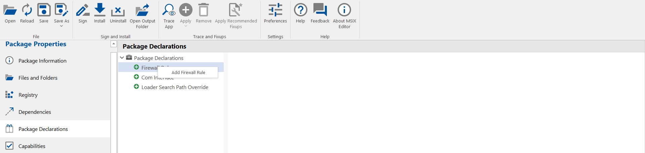Click the Open package icon
The width and height of the screenshot is (645, 153).
click(x=10, y=10)
